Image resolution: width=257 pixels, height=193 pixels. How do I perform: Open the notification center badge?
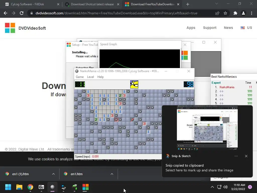[250, 187]
